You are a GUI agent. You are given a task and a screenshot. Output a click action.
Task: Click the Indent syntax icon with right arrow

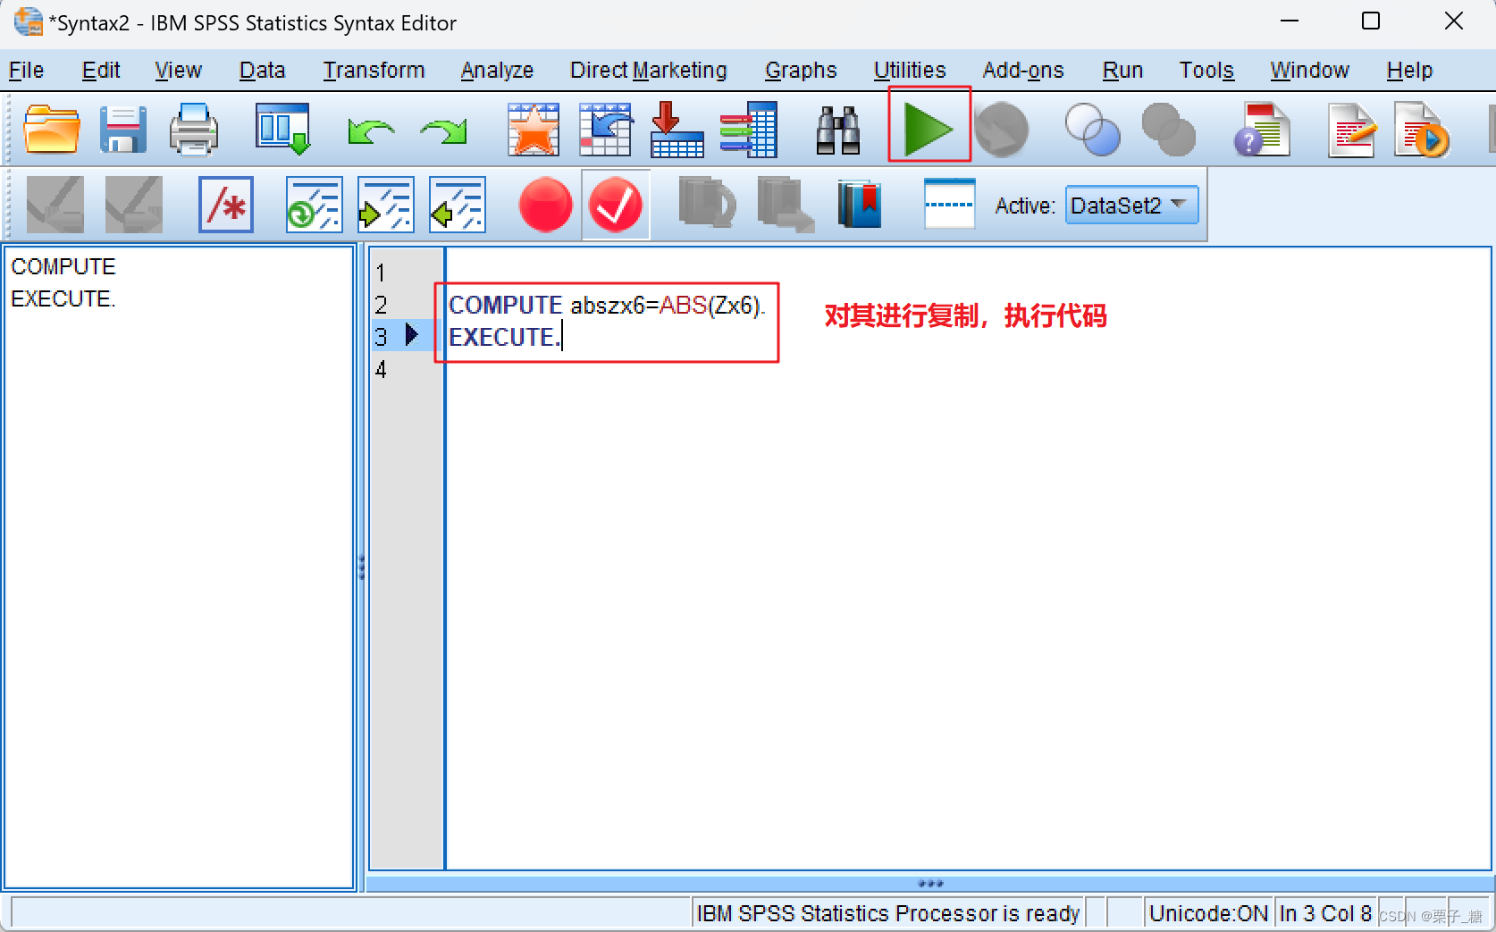click(385, 205)
